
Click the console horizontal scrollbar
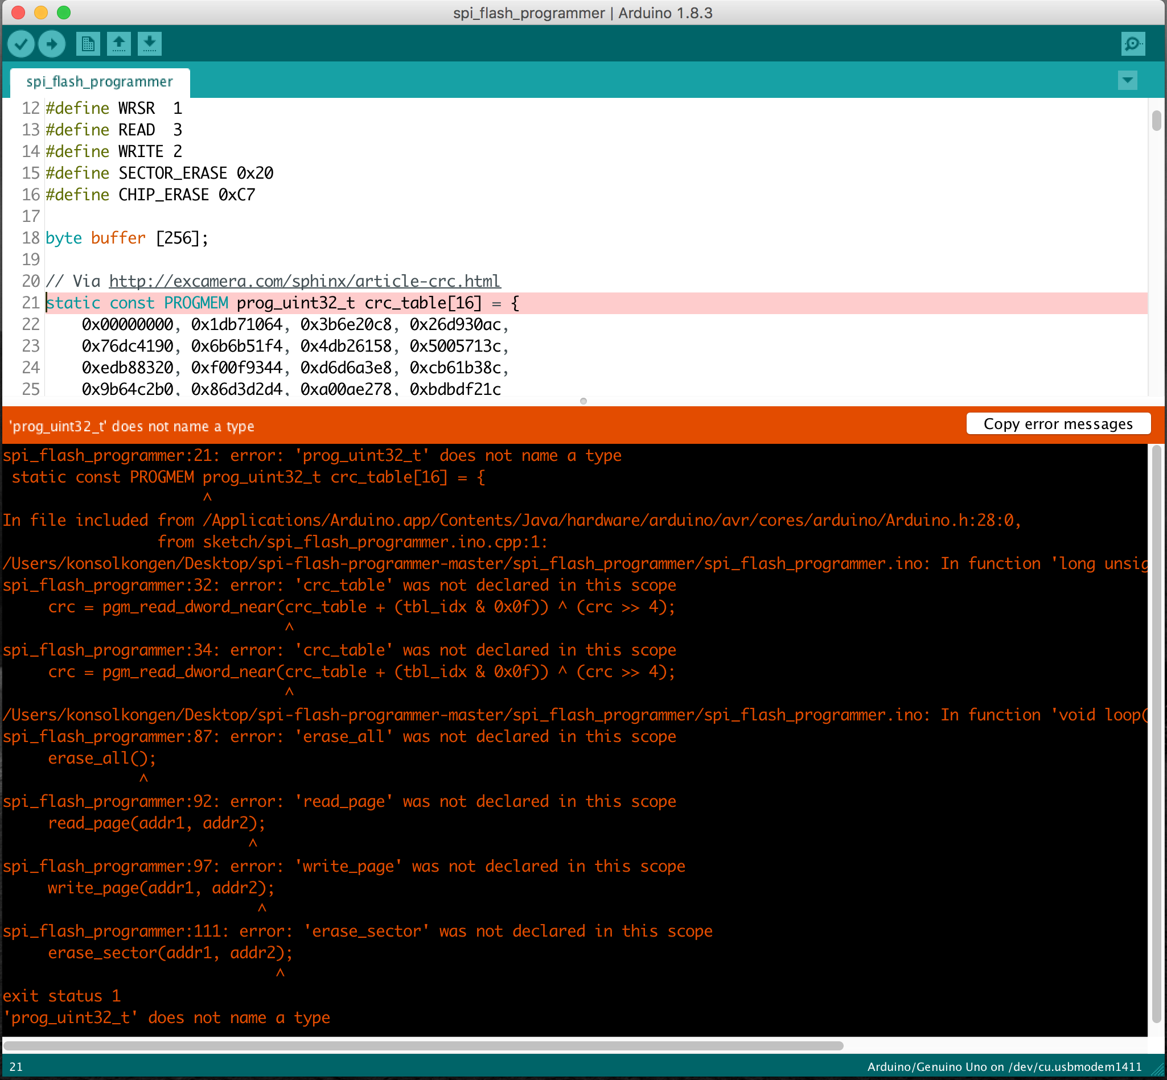[x=423, y=1045]
